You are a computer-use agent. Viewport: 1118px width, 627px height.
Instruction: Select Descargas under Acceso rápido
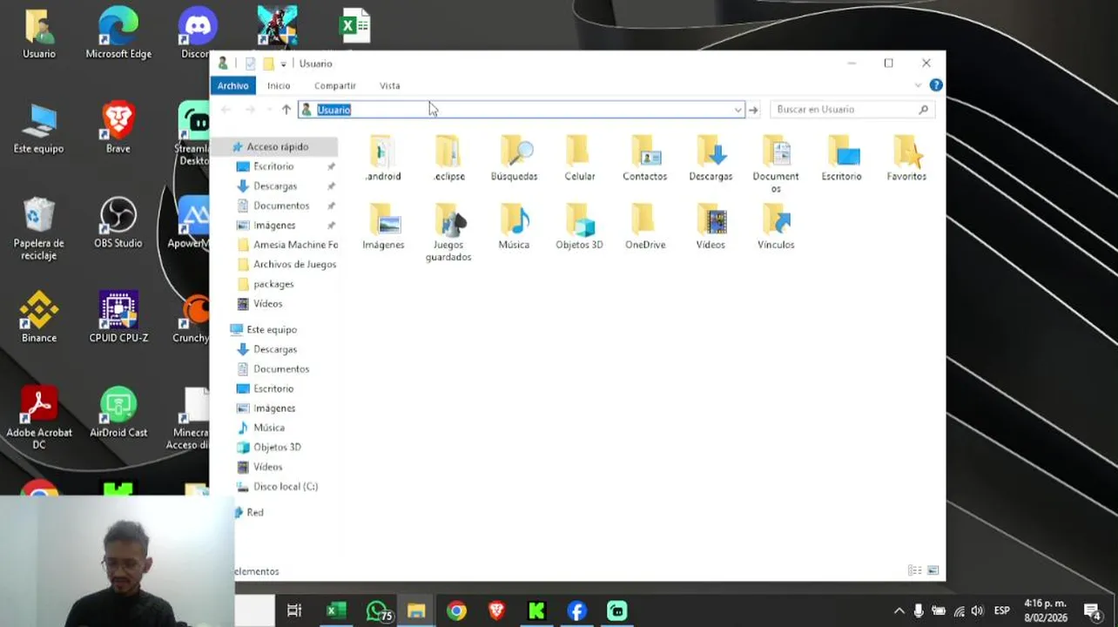(275, 186)
